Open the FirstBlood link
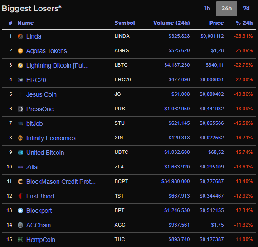Image resolution: width=258 pixels, height=247 pixels. [40, 196]
